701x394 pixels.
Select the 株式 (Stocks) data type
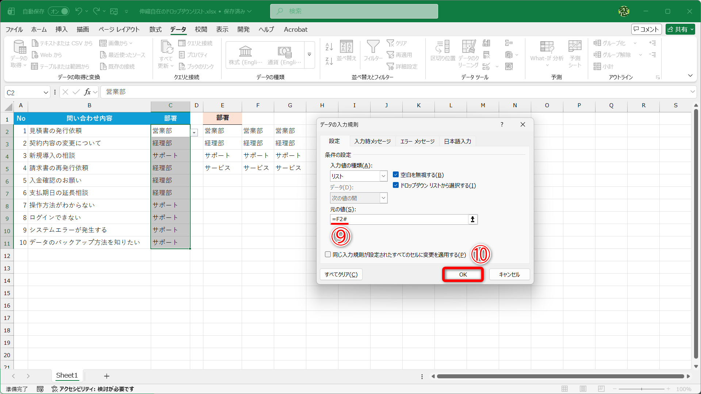[245, 55]
